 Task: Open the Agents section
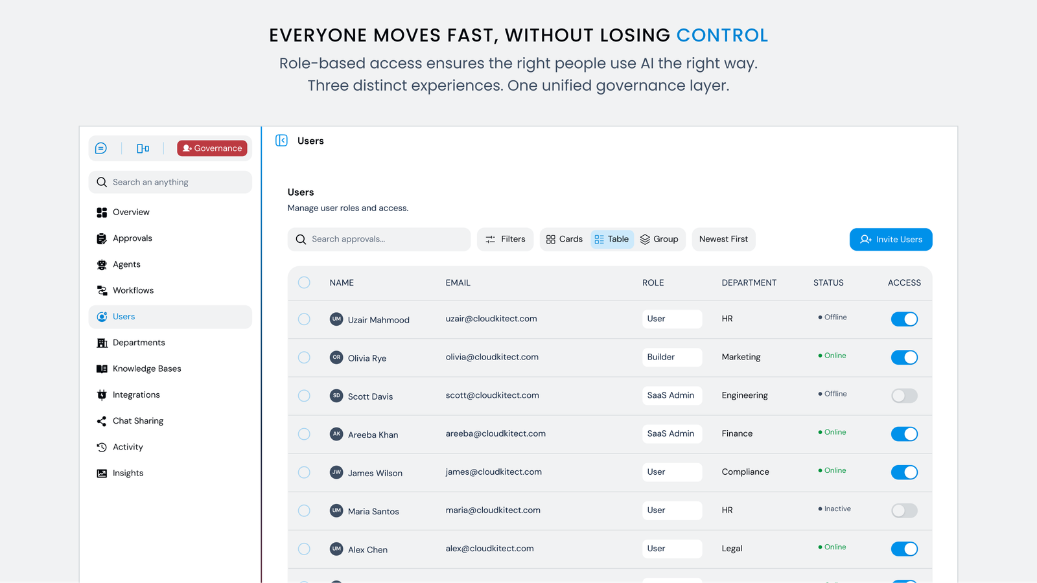[x=126, y=264]
